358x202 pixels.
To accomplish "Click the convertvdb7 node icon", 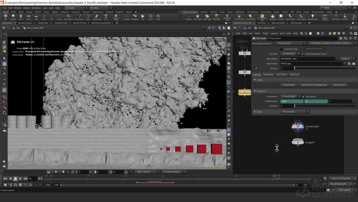I will coord(298,126).
